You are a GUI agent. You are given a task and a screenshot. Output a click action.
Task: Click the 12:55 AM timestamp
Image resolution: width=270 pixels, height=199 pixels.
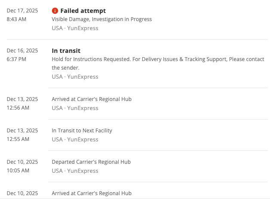[18, 139]
